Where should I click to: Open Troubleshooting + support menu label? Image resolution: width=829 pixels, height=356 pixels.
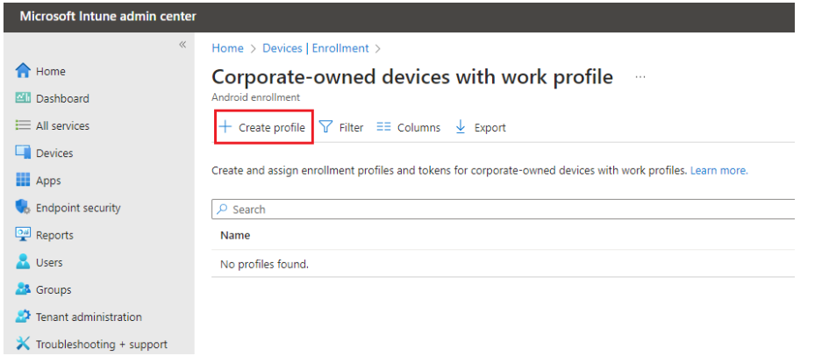102,345
